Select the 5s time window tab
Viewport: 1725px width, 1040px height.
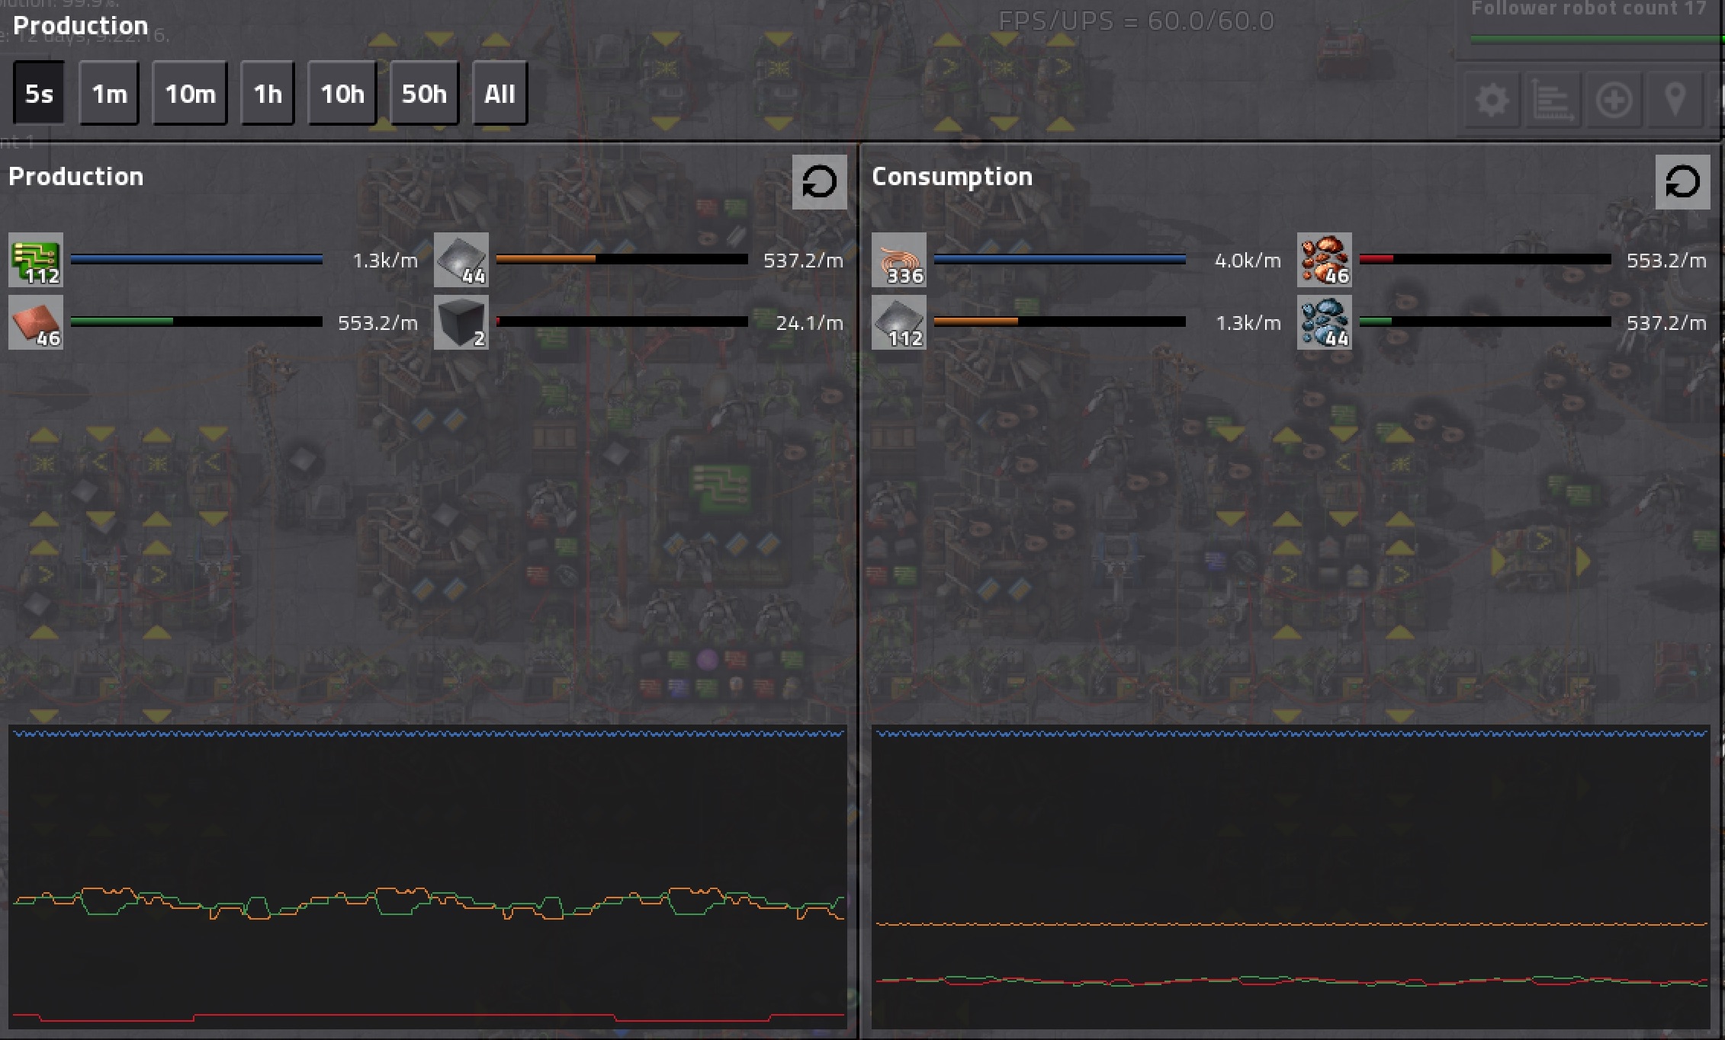[42, 94]
